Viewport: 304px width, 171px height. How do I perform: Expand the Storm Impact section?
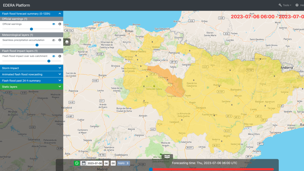[31, 68]
